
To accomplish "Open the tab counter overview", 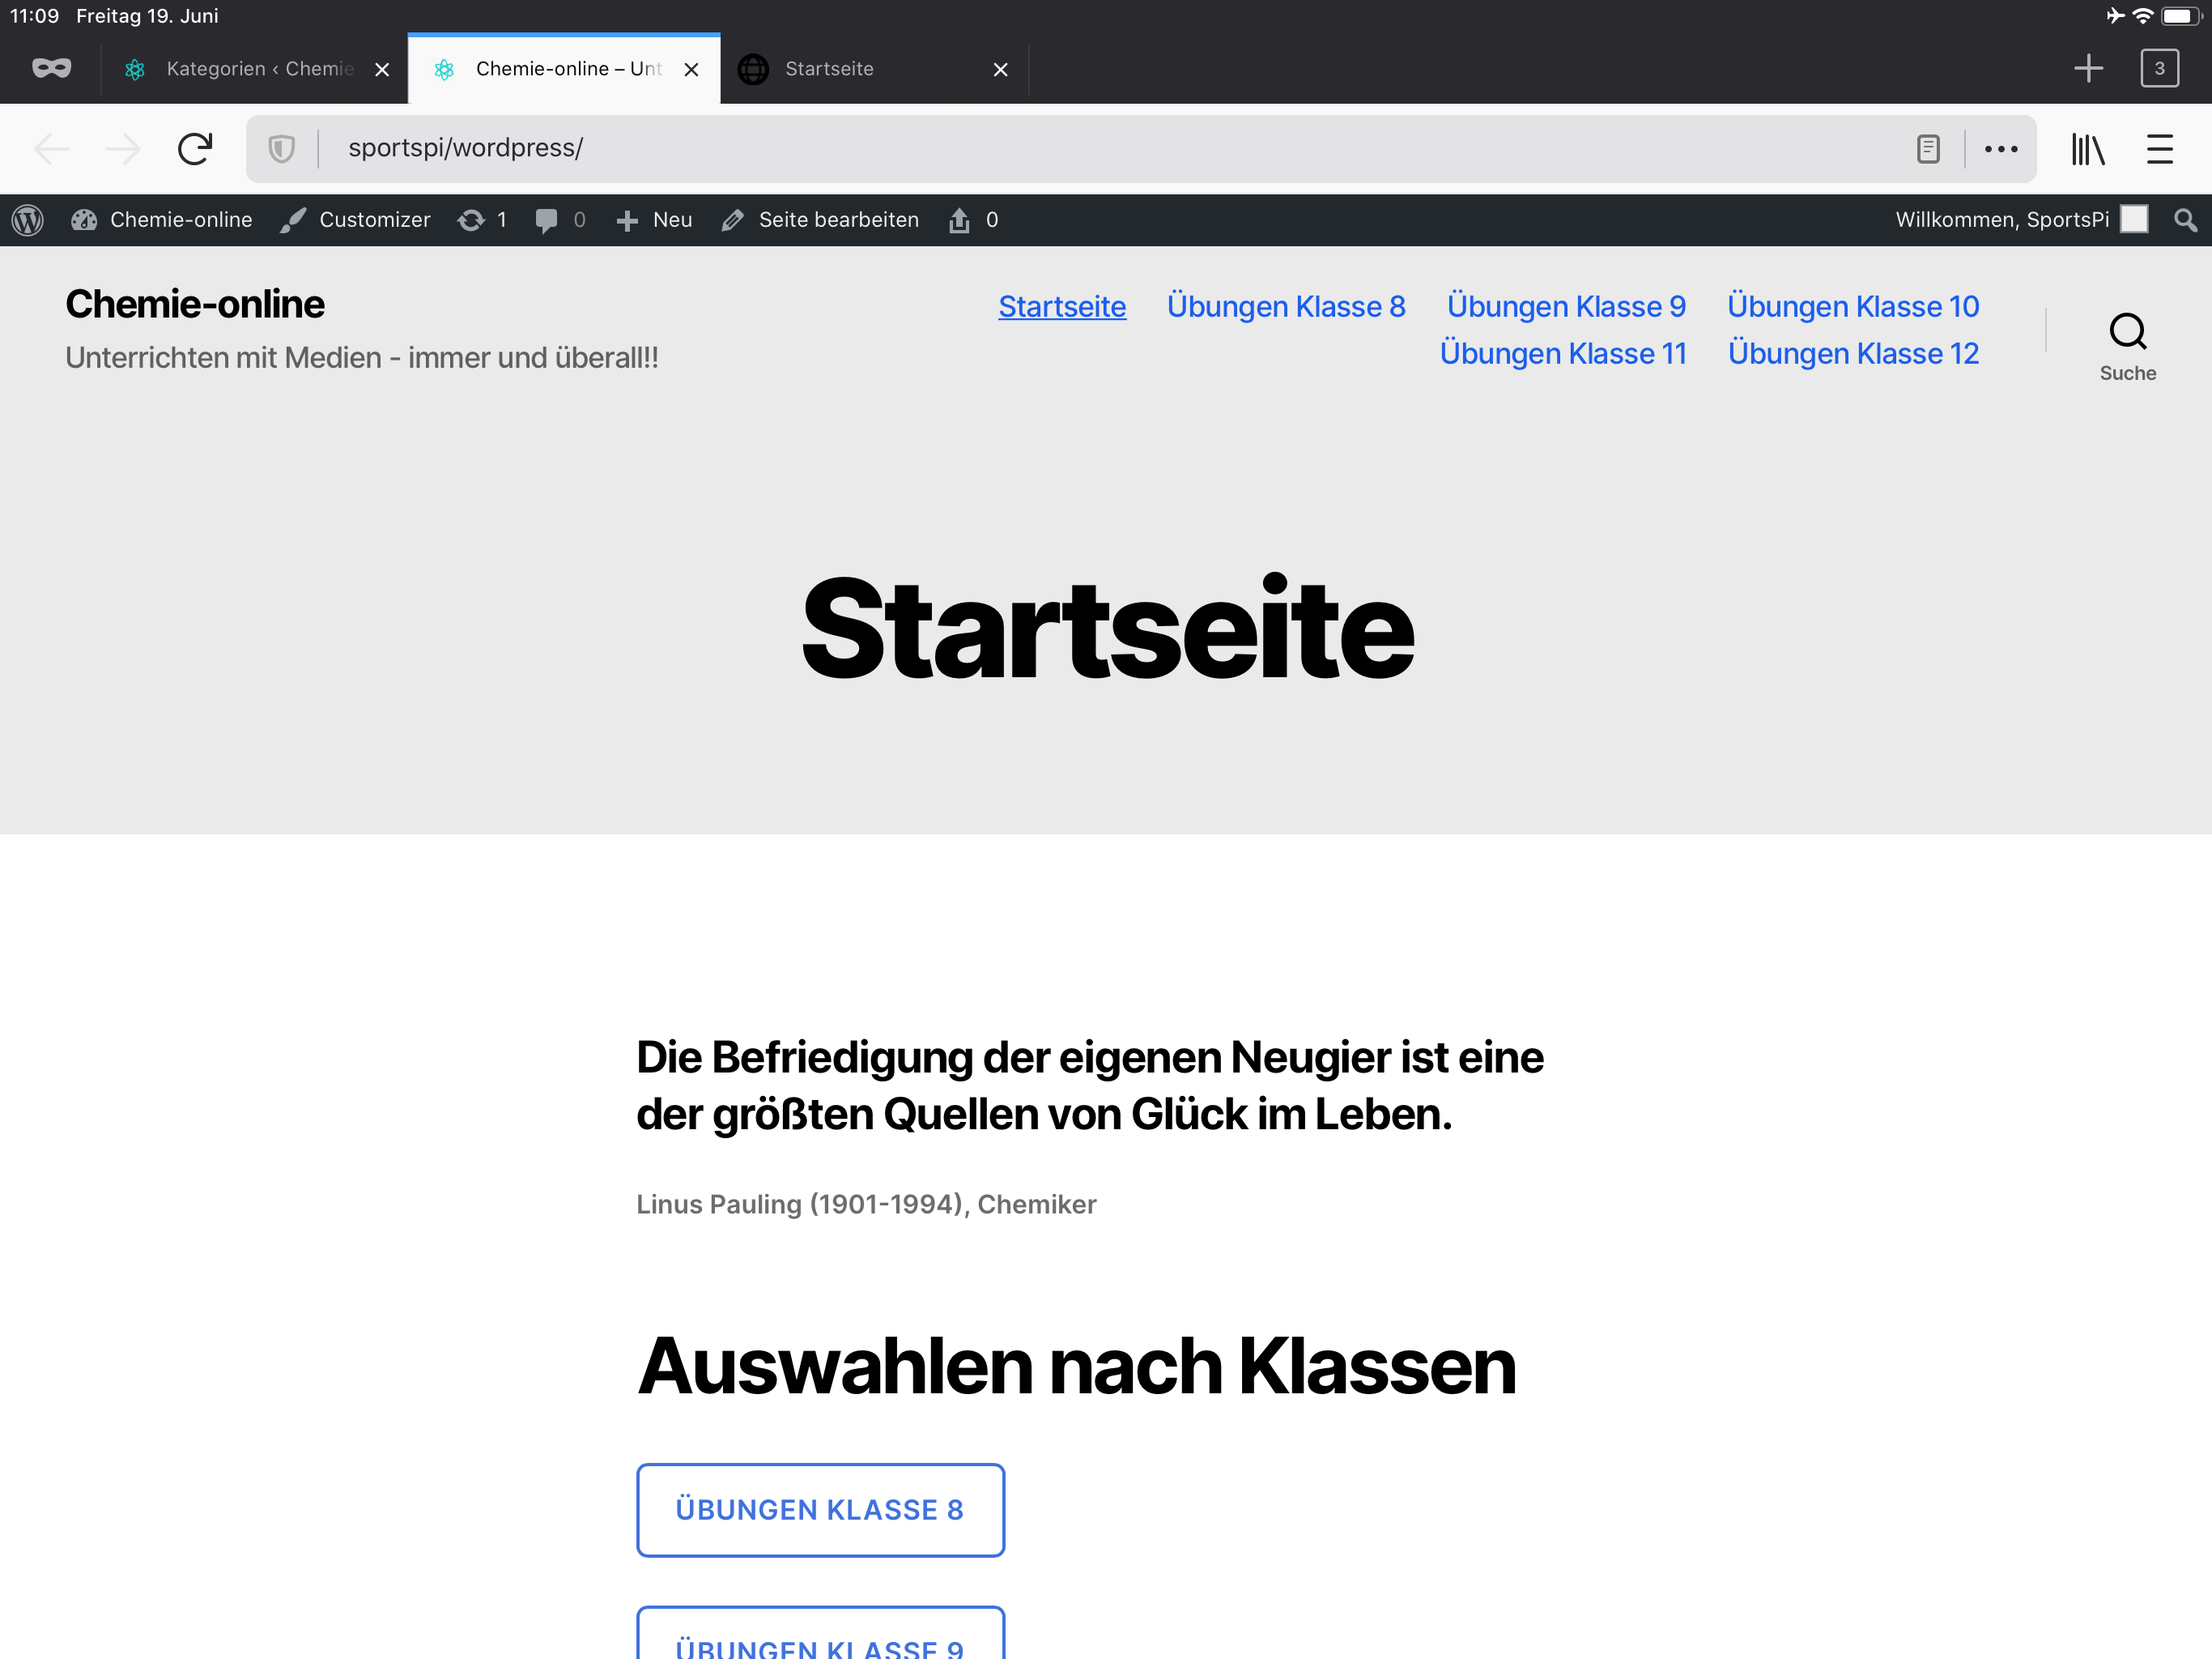I will click(2158, 68).
